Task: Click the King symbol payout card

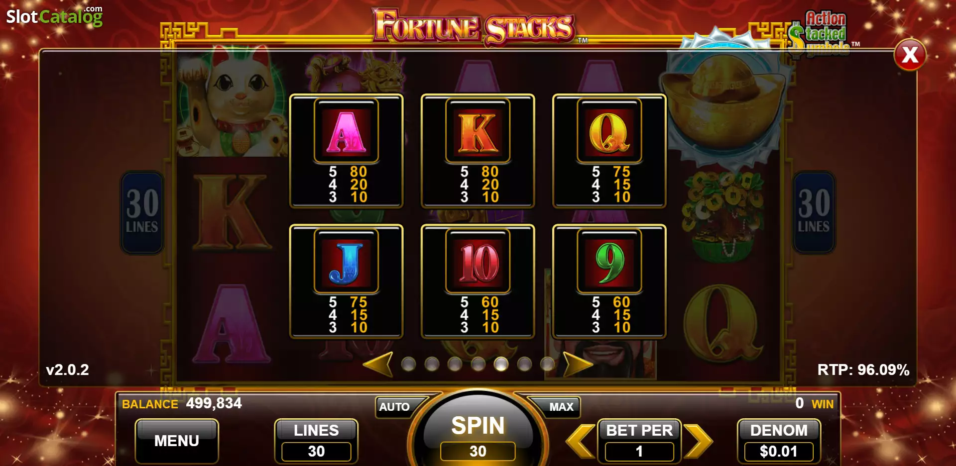Action: 478,151
